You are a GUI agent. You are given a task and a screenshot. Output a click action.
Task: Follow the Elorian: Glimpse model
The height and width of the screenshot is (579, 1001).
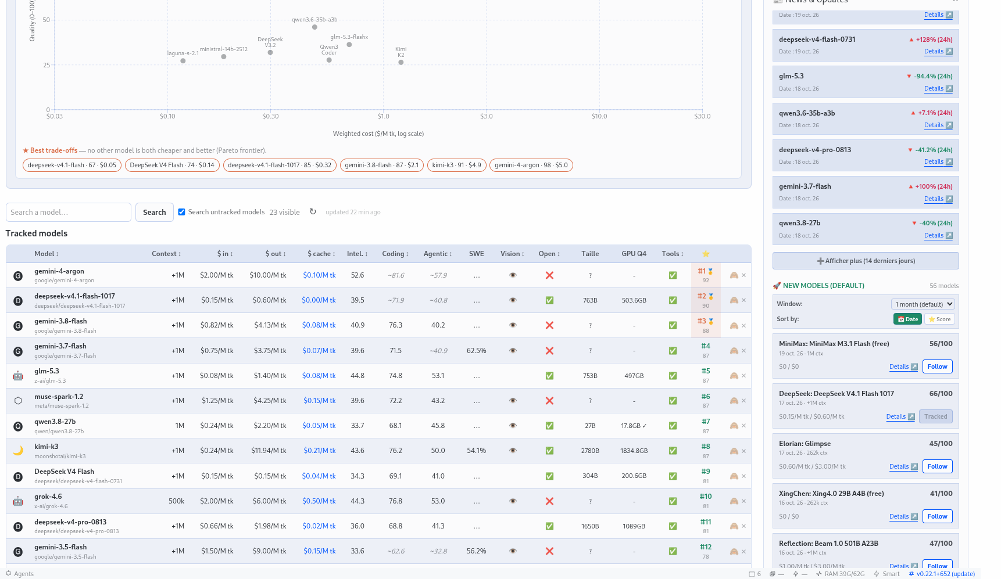click(937, 466)
